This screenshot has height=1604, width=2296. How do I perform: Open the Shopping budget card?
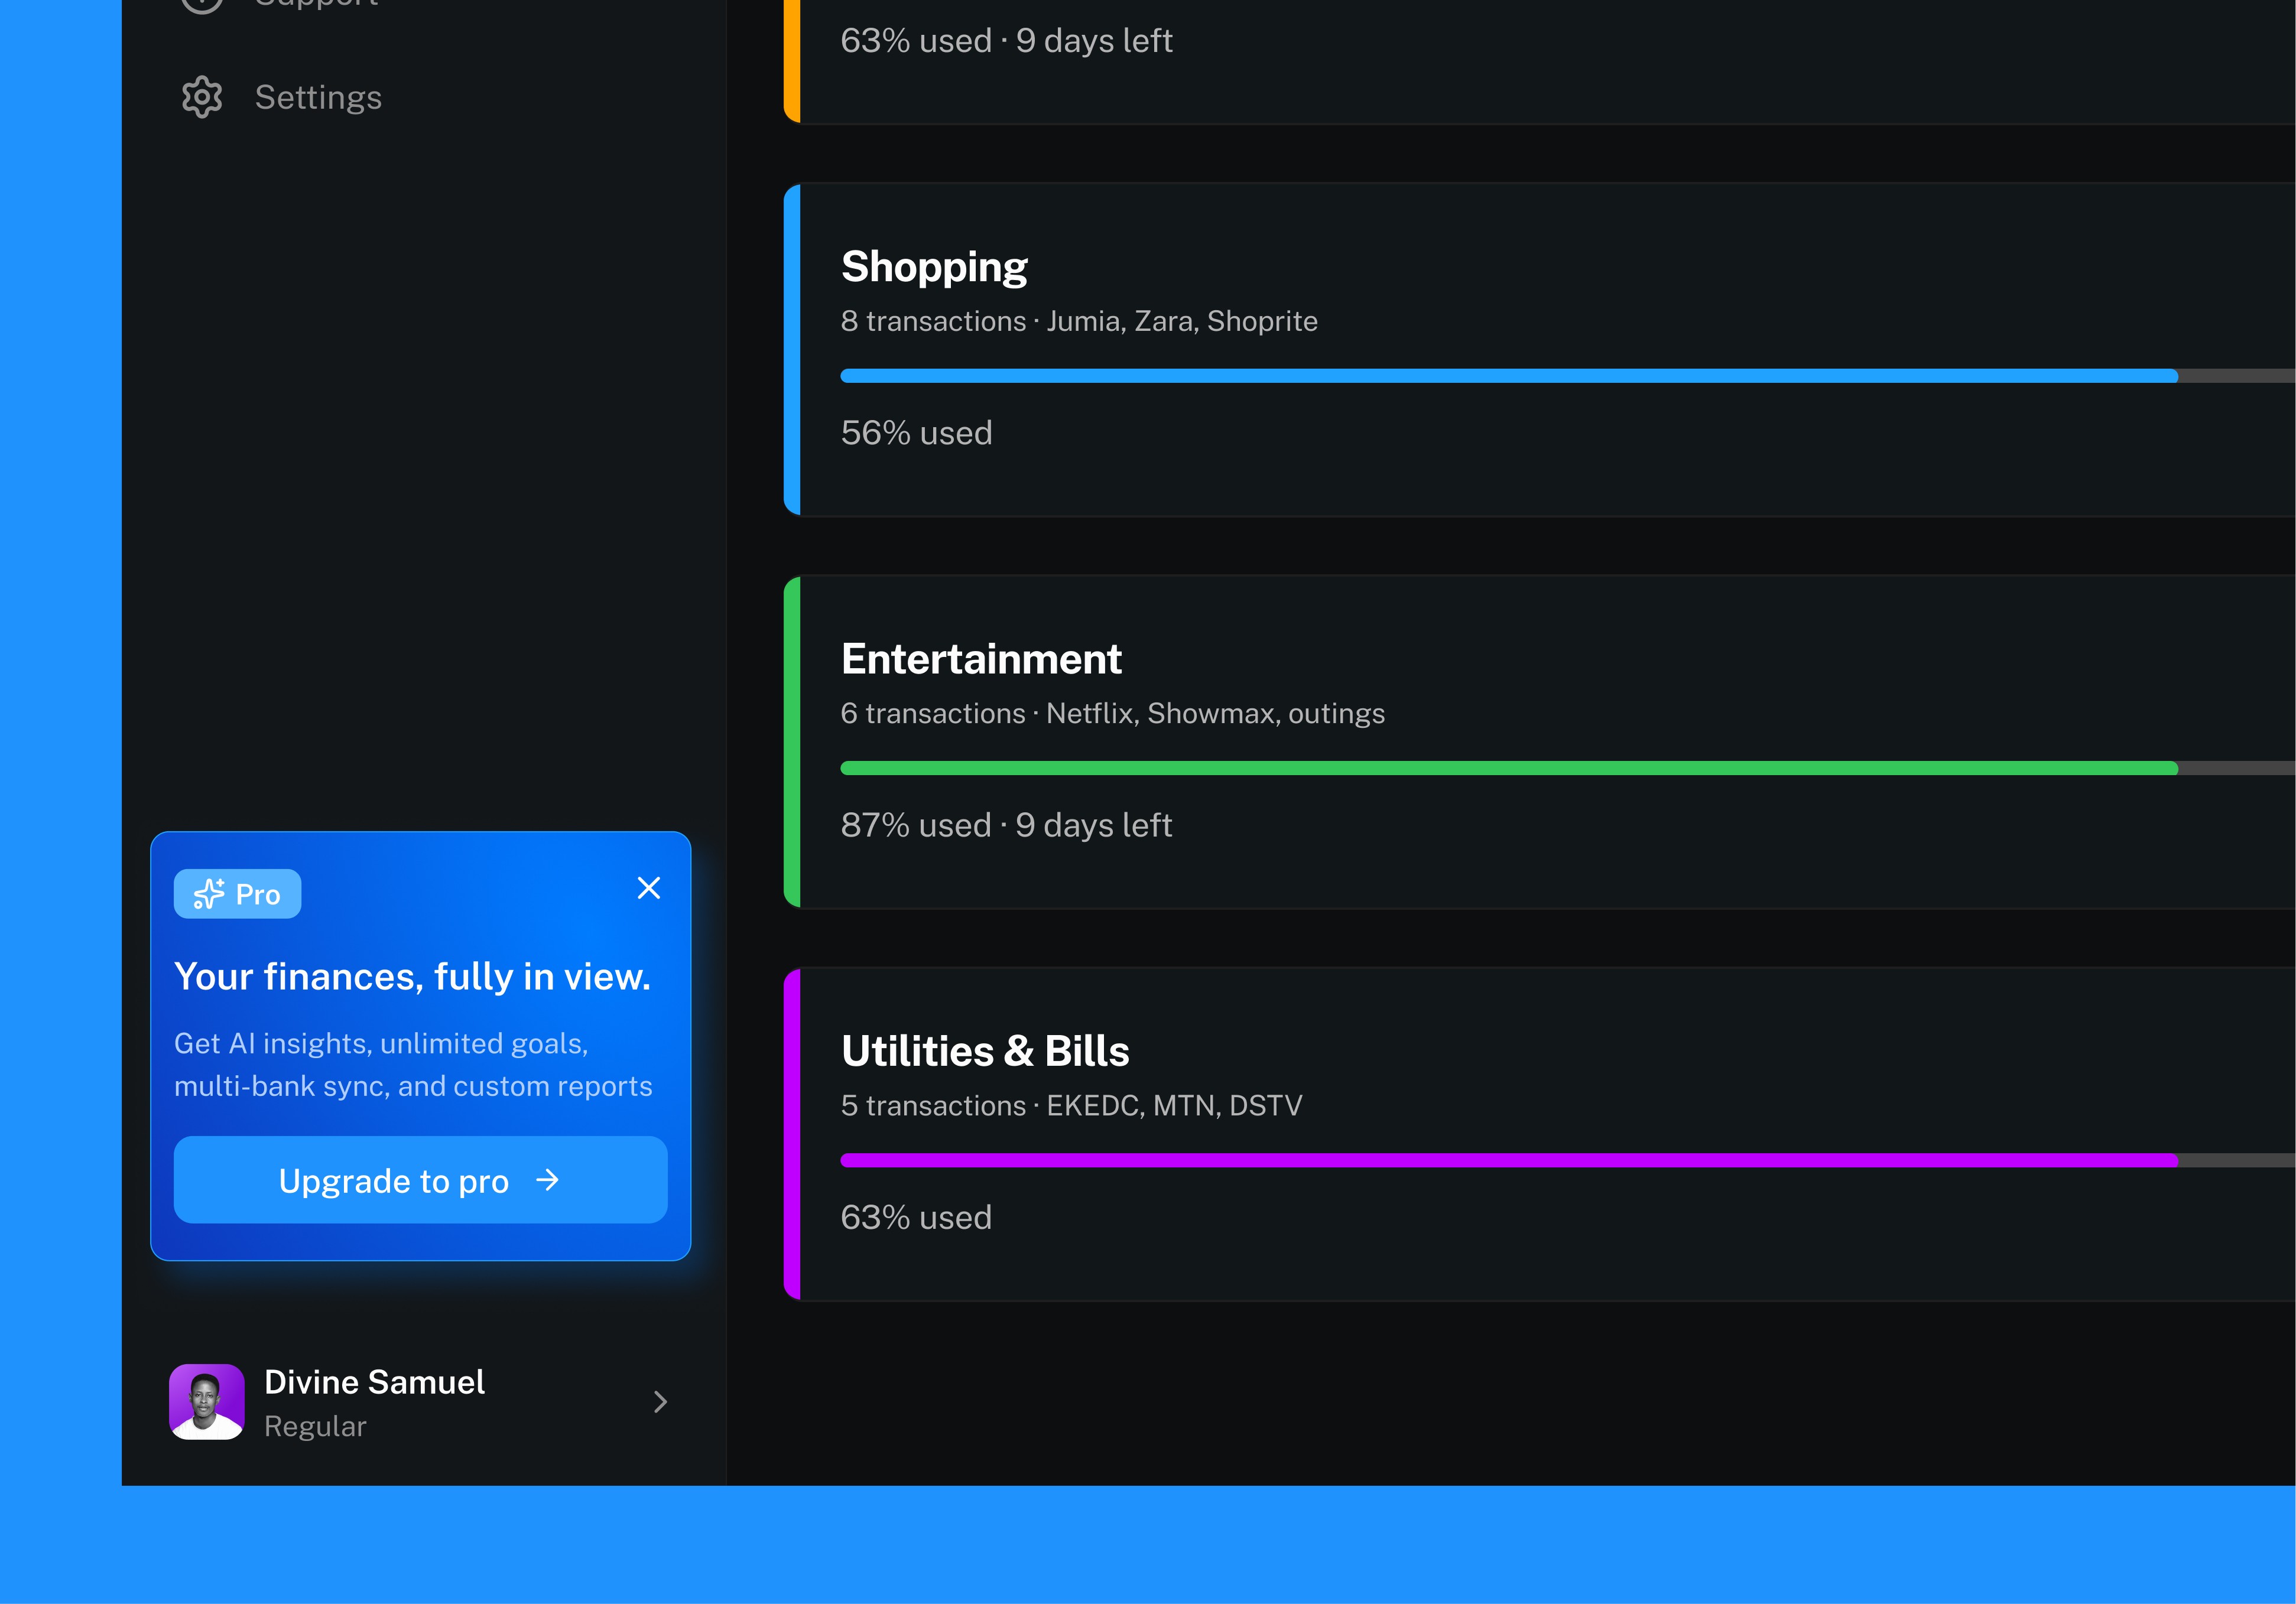click(x=935, y=267)
